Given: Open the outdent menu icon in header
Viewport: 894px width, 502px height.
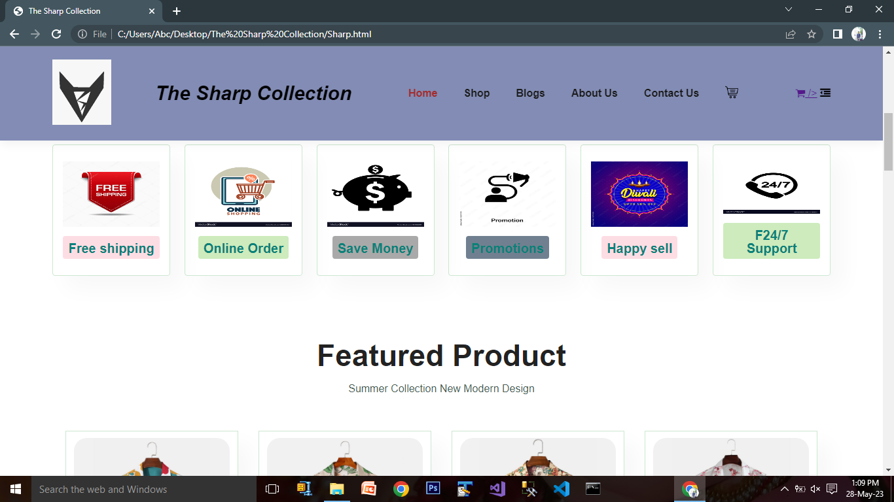Looking at the screenshot, I should point(825,93).
